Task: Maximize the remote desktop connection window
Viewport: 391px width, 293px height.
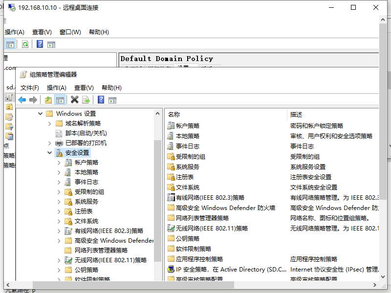Action: click(353, 7)
